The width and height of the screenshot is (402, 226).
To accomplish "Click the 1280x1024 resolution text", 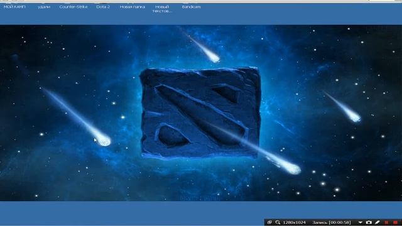I will pos(295,222).
